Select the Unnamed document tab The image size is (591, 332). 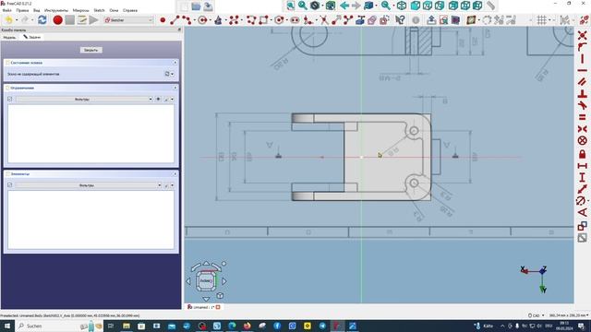tap(204, 307)
